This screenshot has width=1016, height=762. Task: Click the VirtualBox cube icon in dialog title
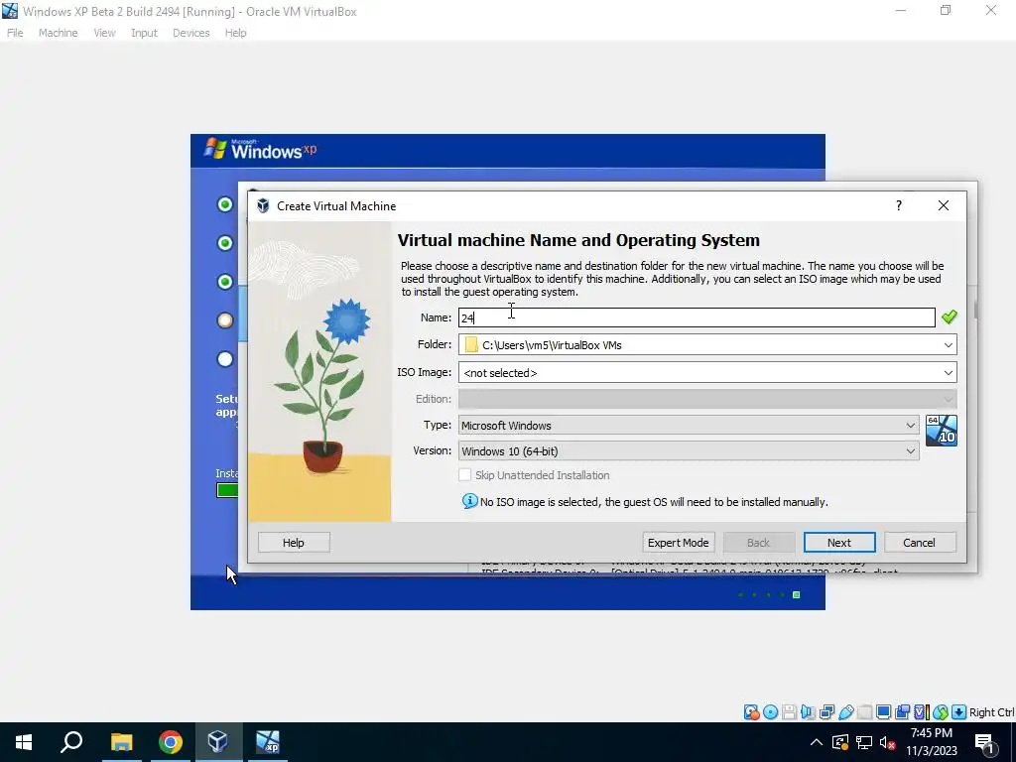coord(263,206)
